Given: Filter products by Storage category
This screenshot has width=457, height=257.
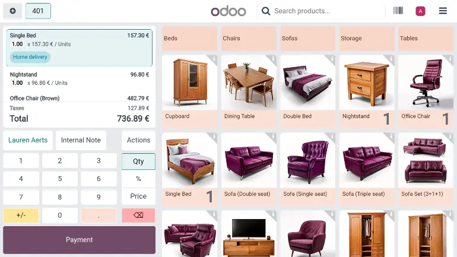Looking at the screenshot, I should pyautogui.click(x=367, y=38).
